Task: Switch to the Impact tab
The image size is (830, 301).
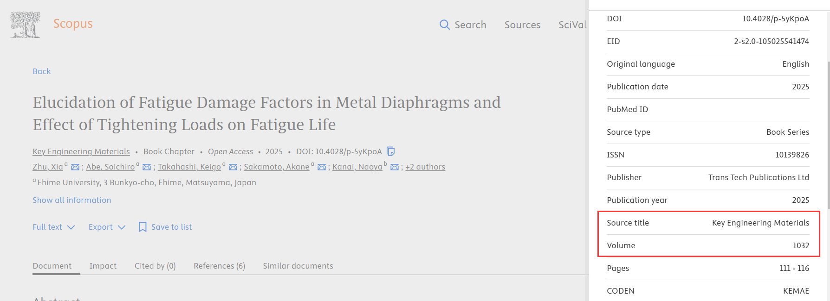Action: [103, 266]
